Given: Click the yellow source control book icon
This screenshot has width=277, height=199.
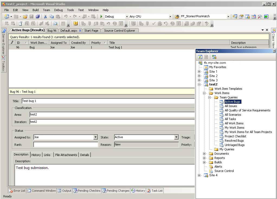Looking at the screenshot, I should [76, 24].
